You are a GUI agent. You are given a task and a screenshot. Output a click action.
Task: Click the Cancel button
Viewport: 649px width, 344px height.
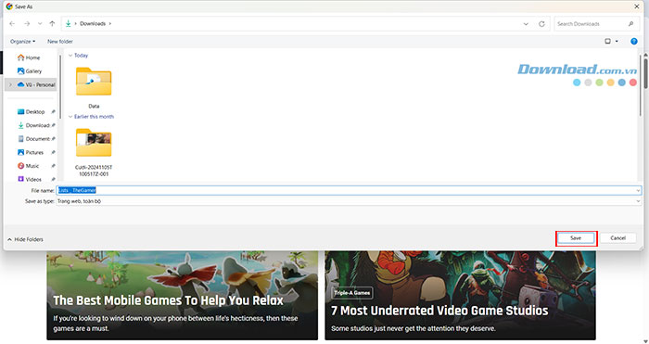[617, 238]
